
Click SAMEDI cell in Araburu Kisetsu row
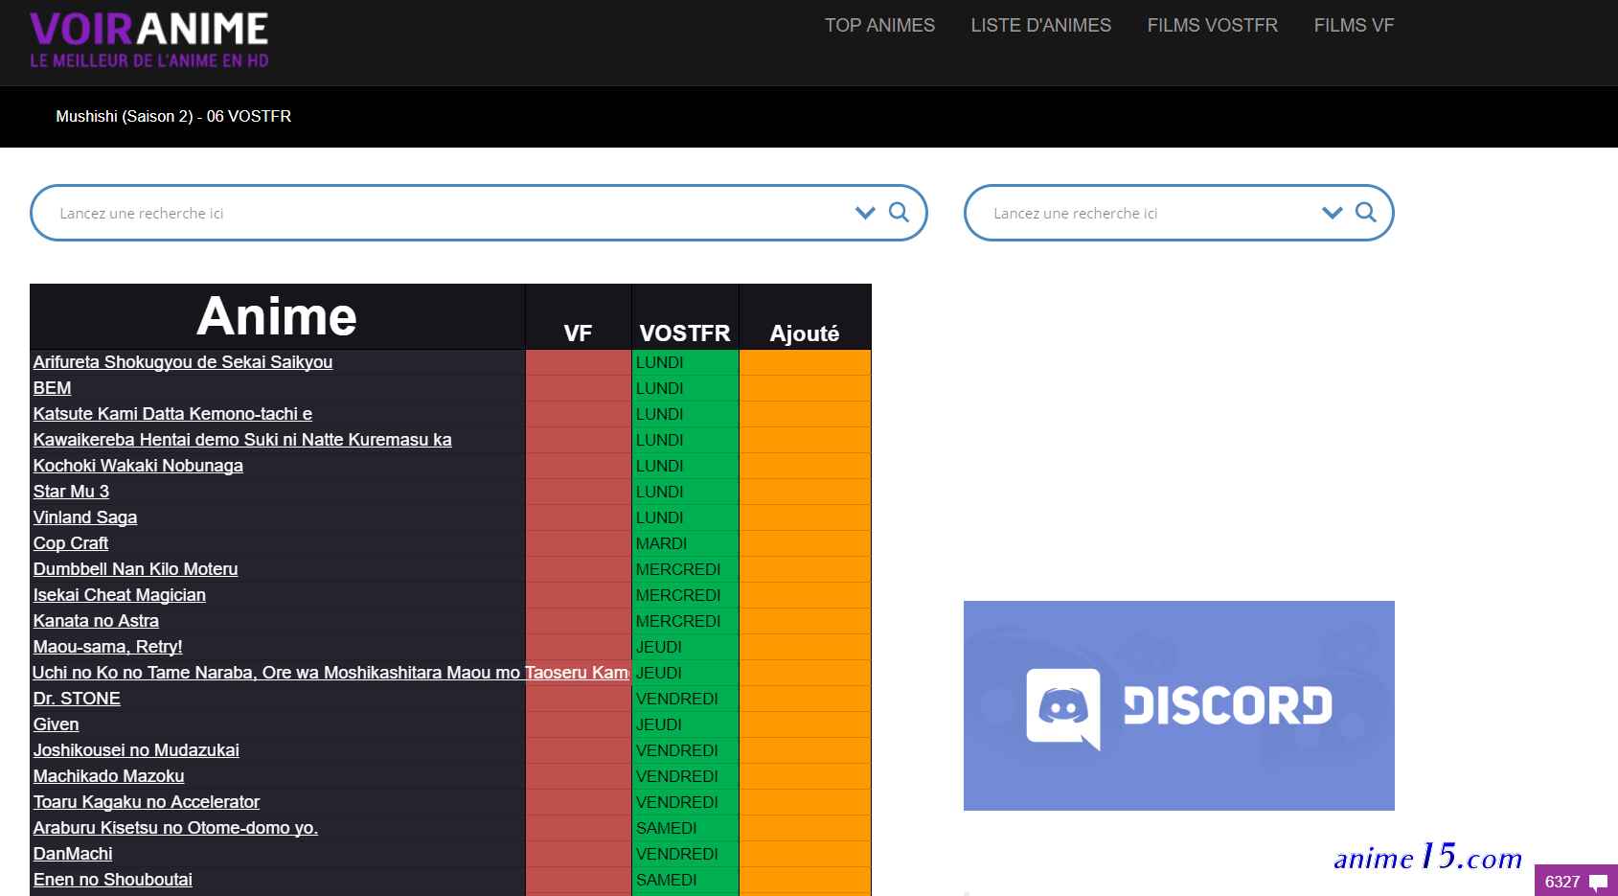[x=685, y=828]
